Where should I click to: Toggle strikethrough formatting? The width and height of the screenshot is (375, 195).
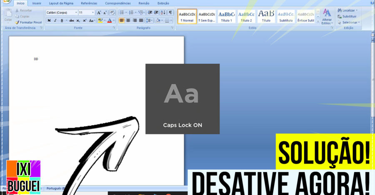click(x=71, y=20)
